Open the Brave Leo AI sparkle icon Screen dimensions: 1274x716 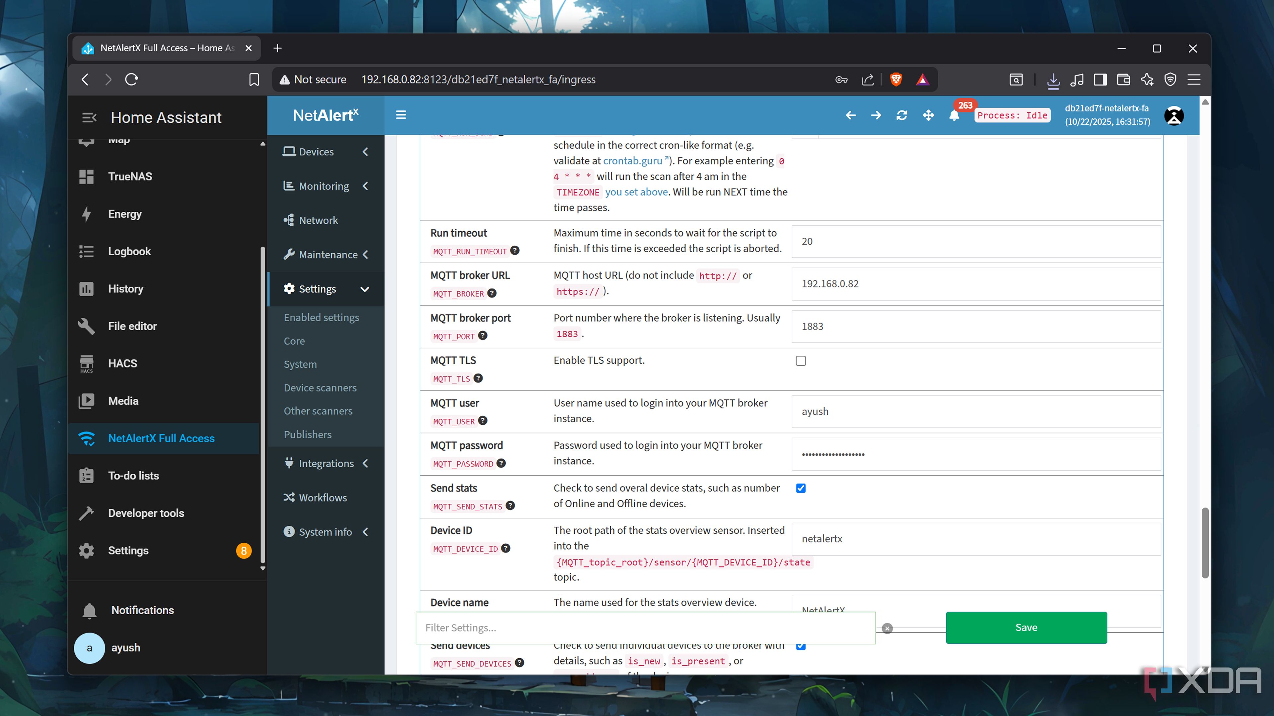(1147, 80)
